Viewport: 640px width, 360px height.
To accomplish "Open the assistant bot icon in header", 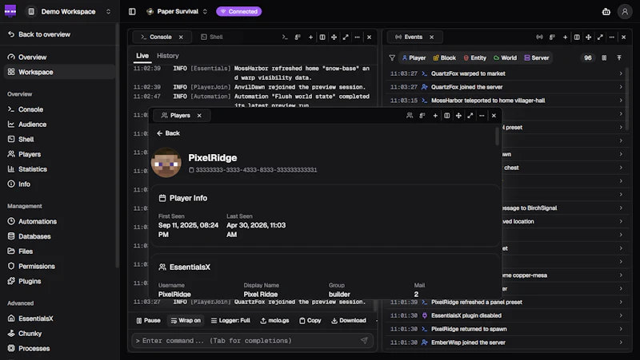I will (x=606, y=11).
